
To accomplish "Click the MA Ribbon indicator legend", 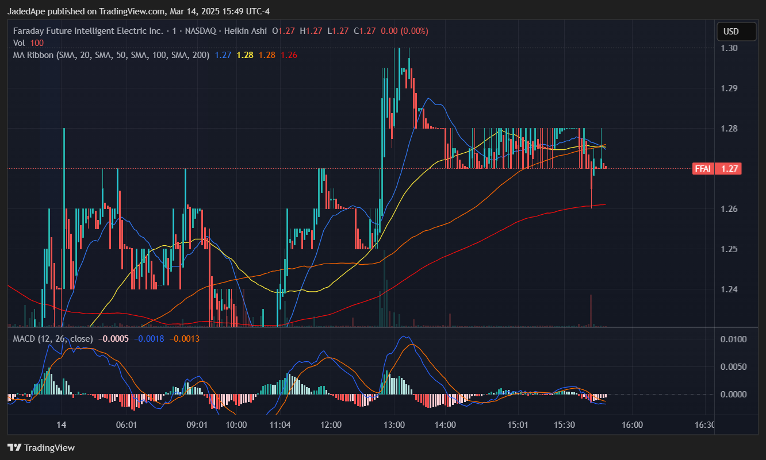I will (111, 55).
